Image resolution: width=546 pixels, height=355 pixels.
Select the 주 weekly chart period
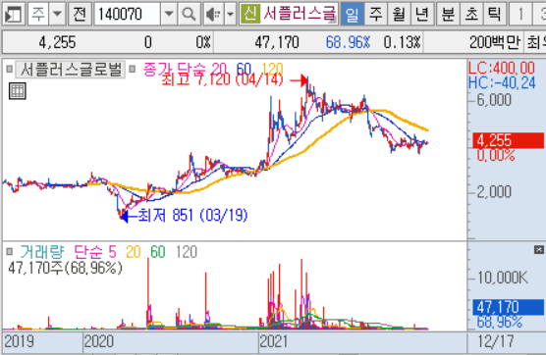375,14
